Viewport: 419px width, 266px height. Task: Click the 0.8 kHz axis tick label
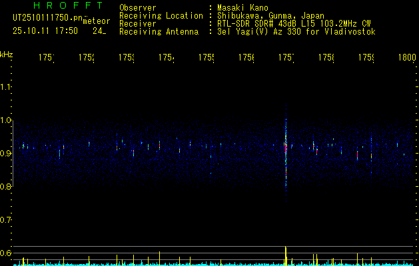[x=5, y=187]
